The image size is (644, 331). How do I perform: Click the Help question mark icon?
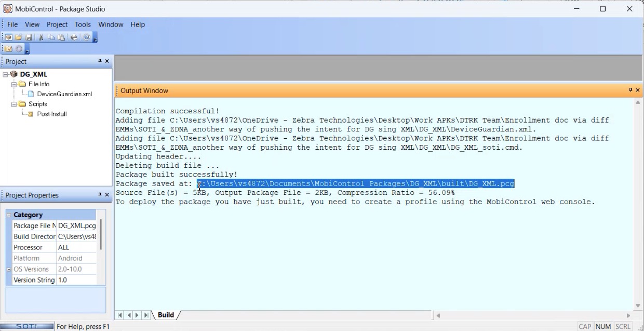87,37
